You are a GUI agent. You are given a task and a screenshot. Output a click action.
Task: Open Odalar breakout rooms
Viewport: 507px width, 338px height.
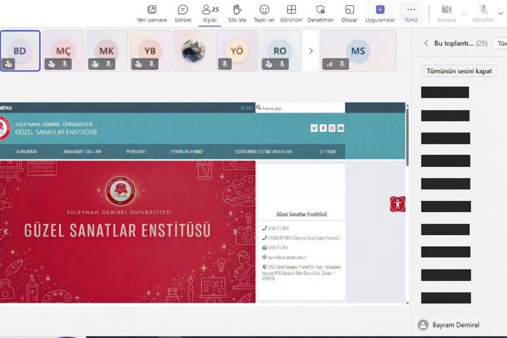click(349, 14)
